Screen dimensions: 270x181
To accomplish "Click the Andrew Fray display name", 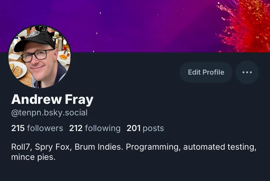I will point(52,99).
